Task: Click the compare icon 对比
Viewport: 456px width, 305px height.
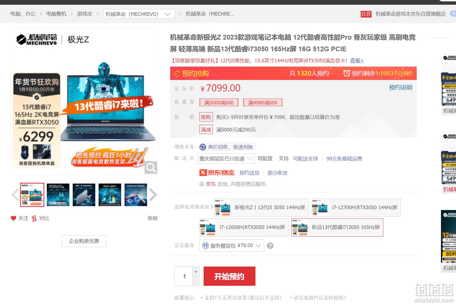Action: (34, 218)
